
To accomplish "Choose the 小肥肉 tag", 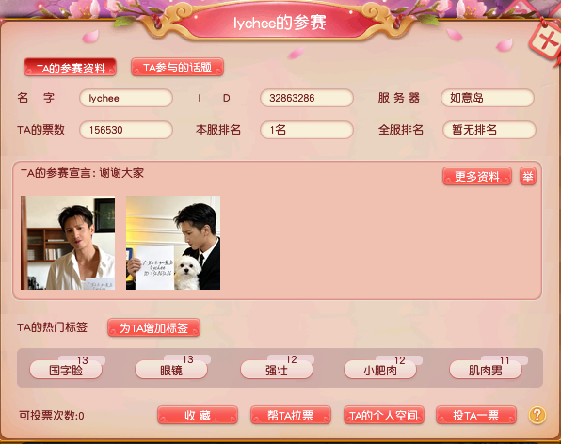I will click(380, 370).
